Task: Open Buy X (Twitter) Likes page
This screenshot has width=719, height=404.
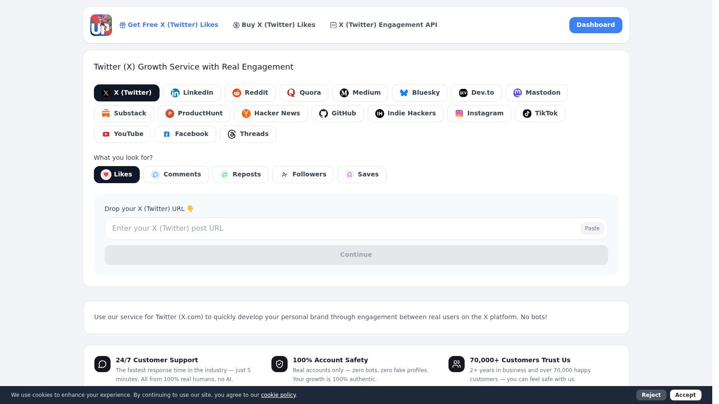Action: coord(274,25)
